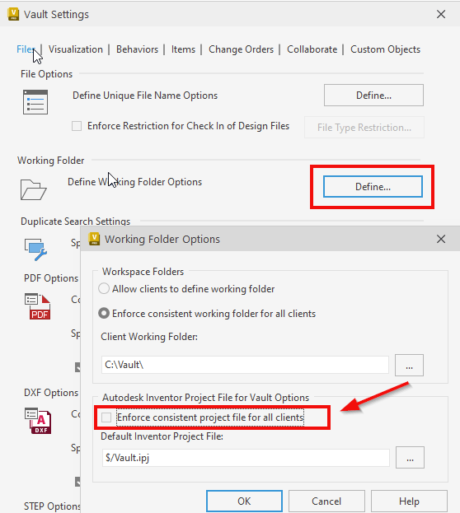Browse for the Default Inventor Project File
The width and height of the screenshot is (460, 513).
click(x=410, y=457)
